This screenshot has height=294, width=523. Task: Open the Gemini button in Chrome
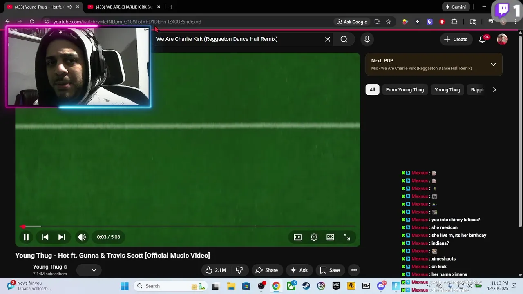[x=456, y=7]
